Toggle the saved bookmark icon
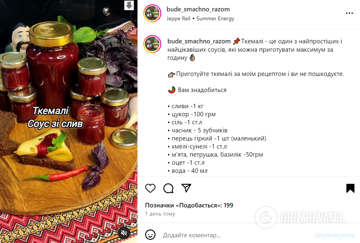This screenshot has width=360, height=243. click(350, 188)
